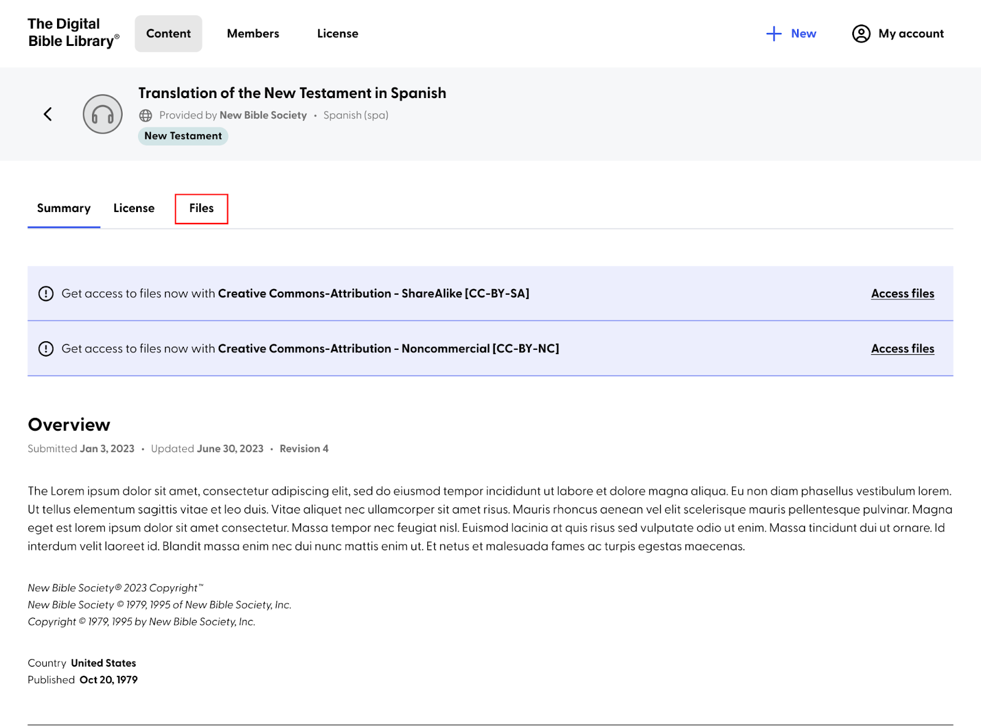981x726 pixels.
Task: Click the info icon on CC-BY-NC banner
Action: coord(46,349)
